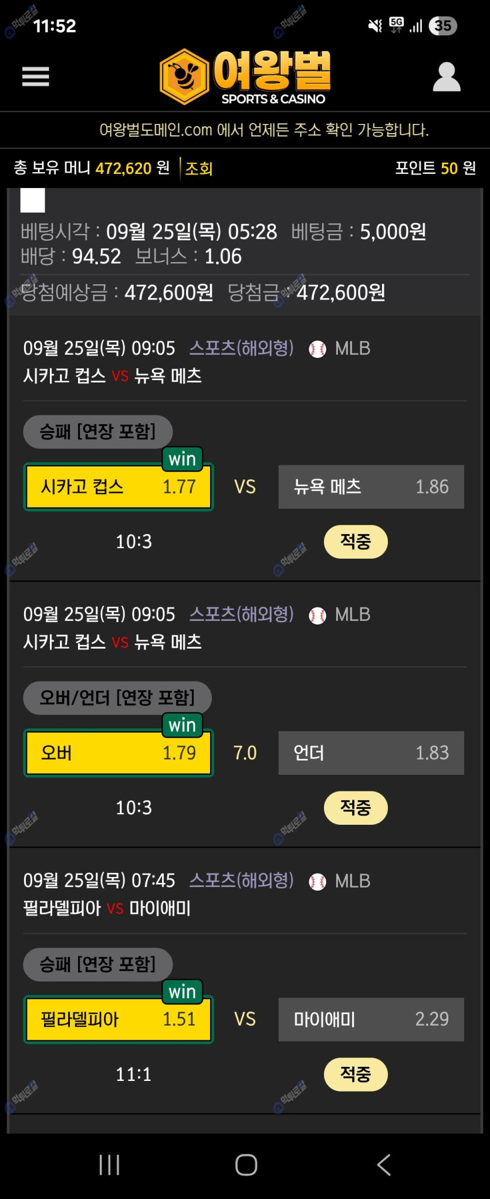Image resolution: width=490 pixels, height=1199 pixels.
Task: Open the hamburger menu
Action: tap(35, 76)
